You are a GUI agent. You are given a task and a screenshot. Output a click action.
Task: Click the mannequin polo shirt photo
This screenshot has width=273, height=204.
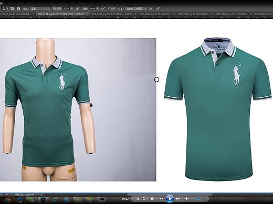(x=78, y=110)
